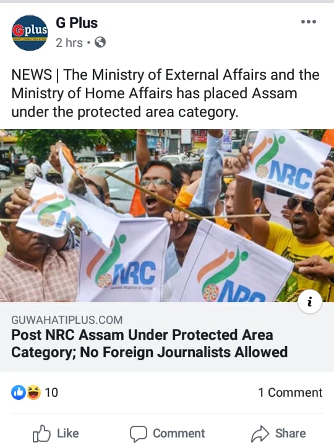
Task: Click the Share arrow icon
Action: (260, 433)
